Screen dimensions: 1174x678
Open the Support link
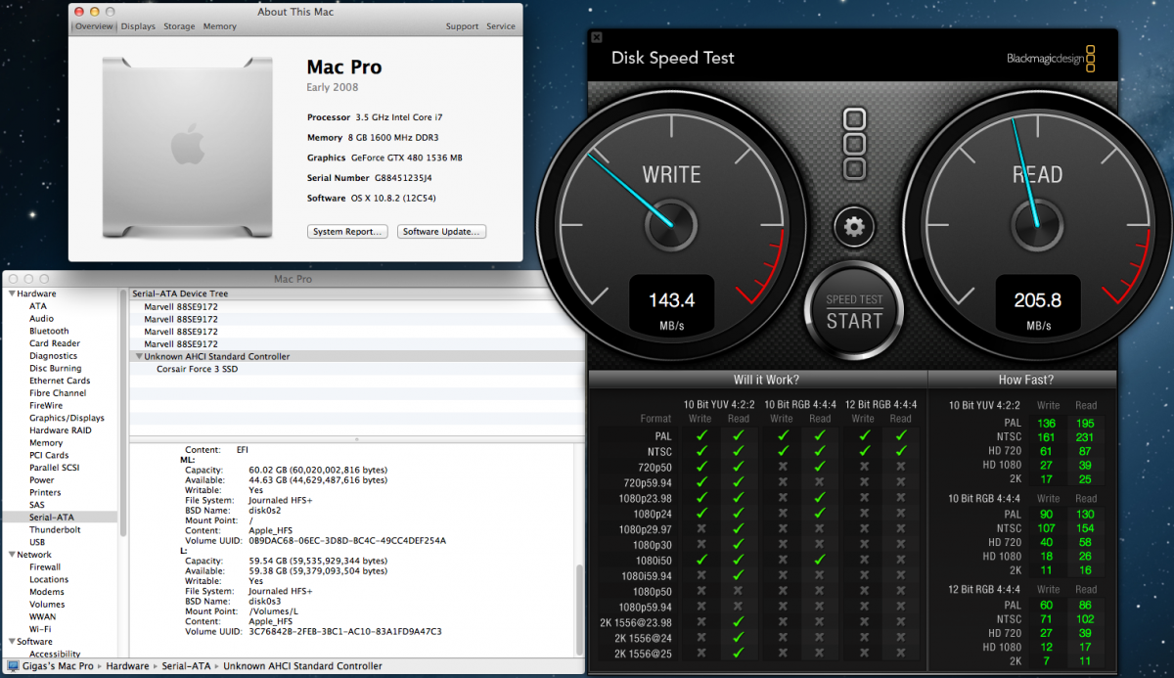462,26
